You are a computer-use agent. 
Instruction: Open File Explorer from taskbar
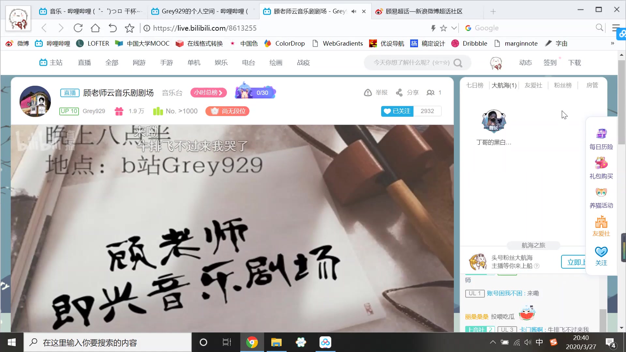(276, 342)
